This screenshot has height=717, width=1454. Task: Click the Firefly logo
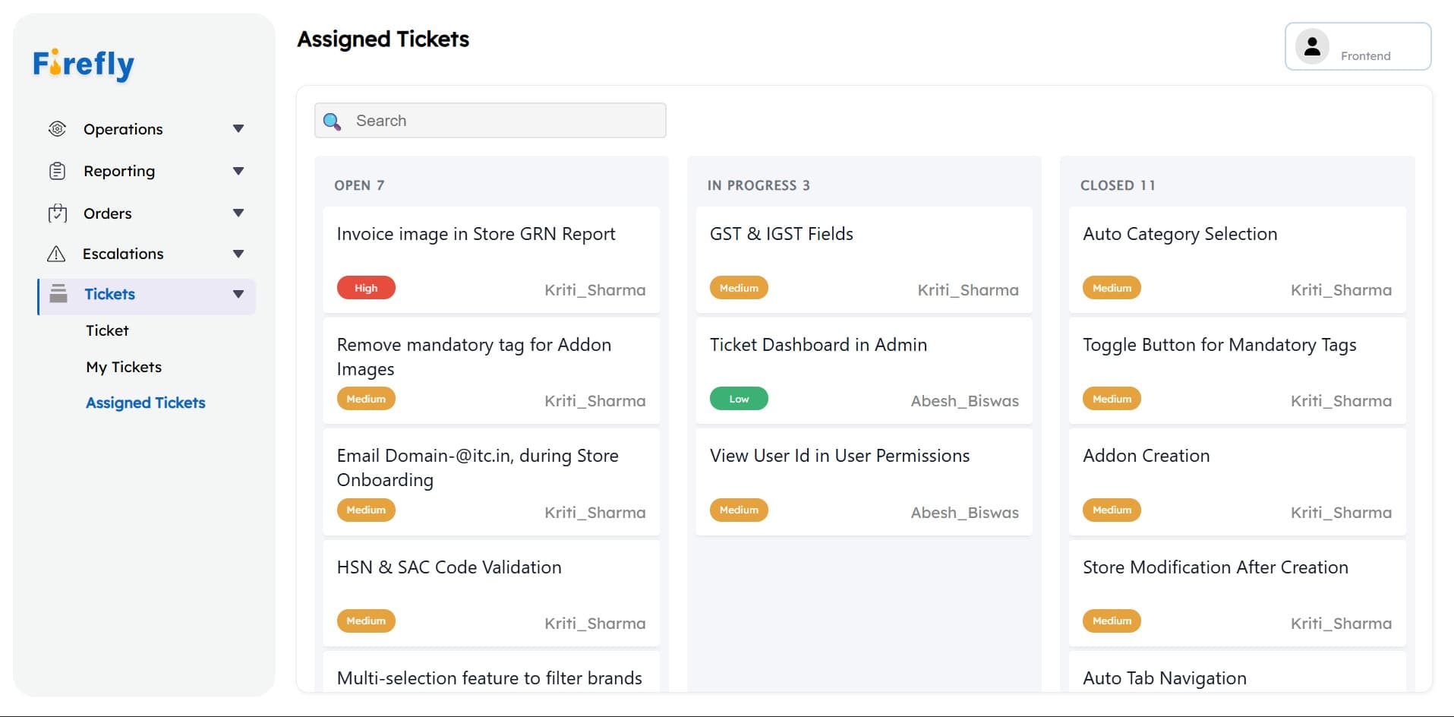point(84,65)
